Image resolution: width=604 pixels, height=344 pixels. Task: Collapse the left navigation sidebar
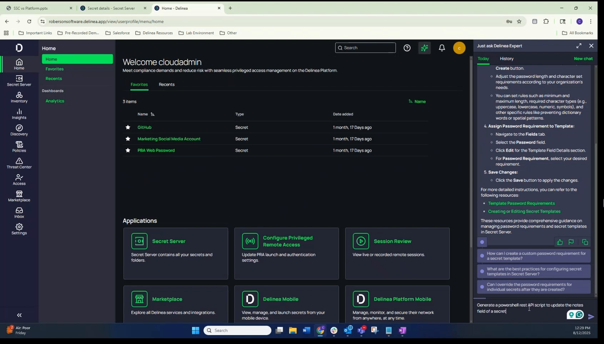tap(19, 315)
